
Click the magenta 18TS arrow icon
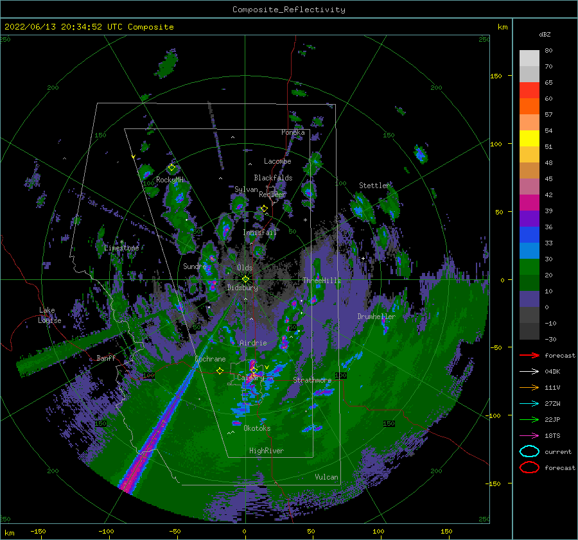[529, 436]
